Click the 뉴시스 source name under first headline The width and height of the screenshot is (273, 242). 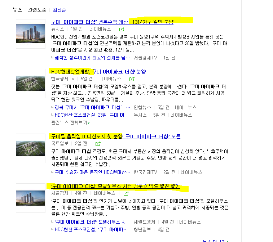pos(58,29)
